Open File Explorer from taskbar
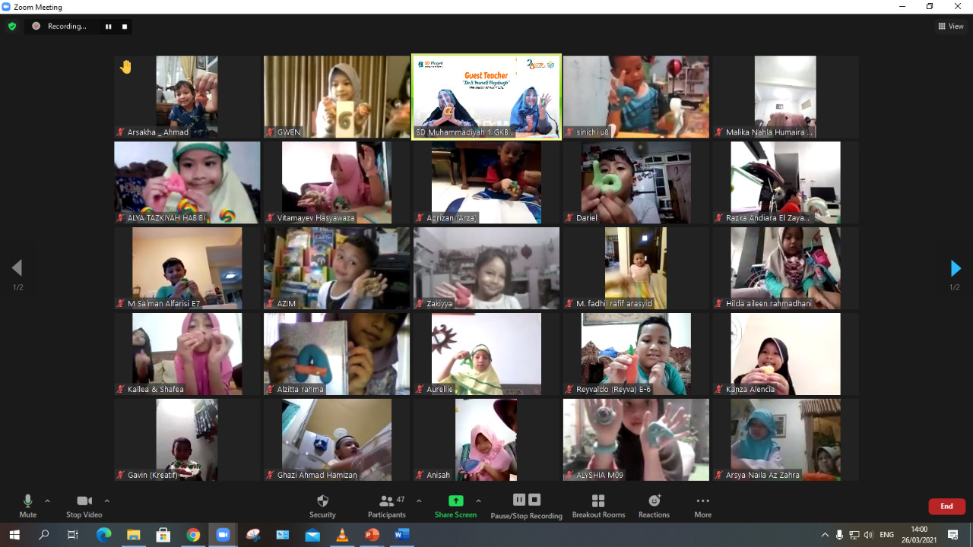973x547 pixels. pos(133,535)
